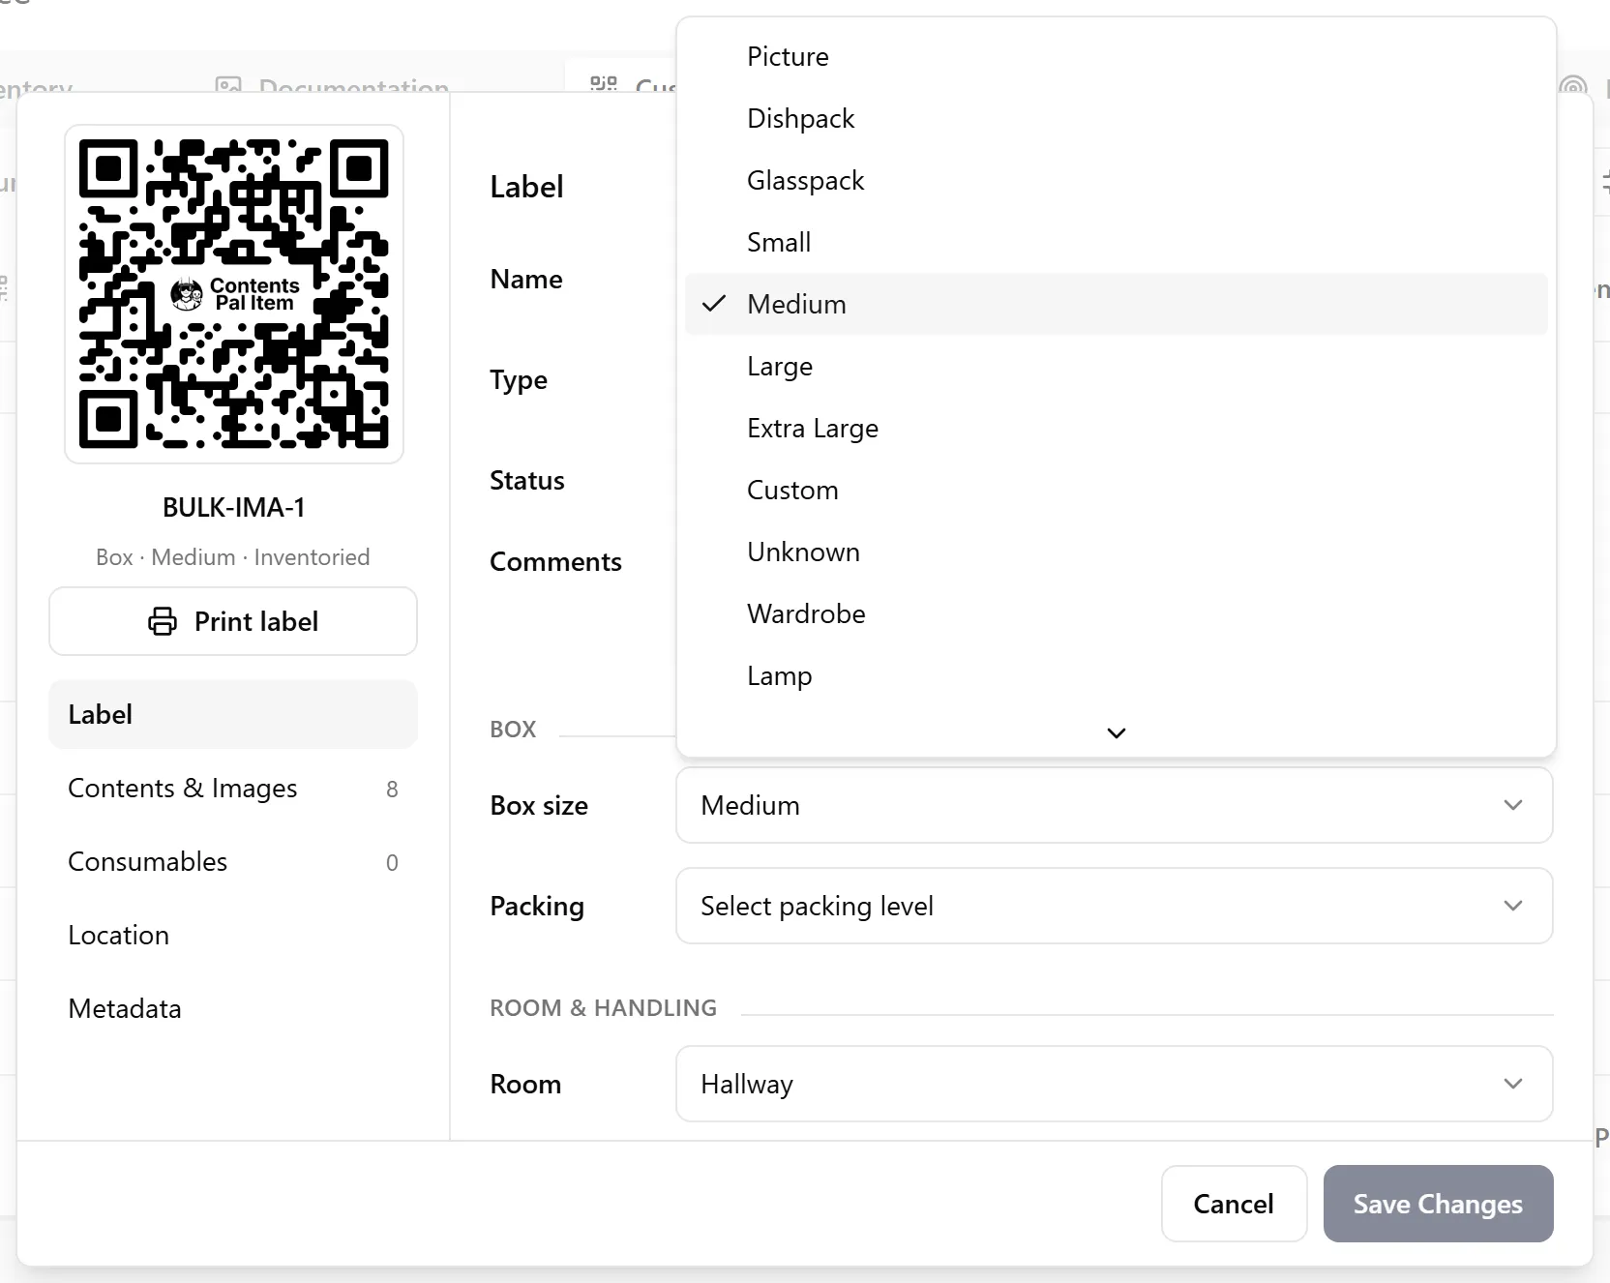Pick Small in the size list
Image resolution: width=1610 pixels, height=1283 pixels.
coord(1116,242)
